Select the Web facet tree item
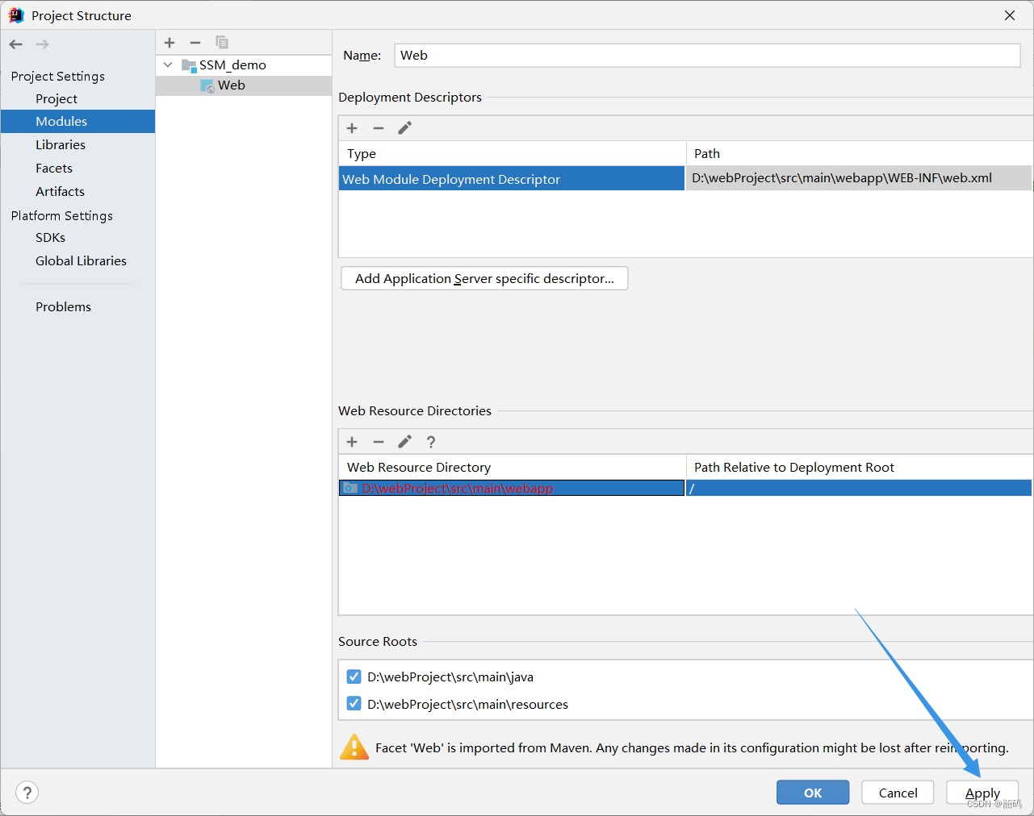Viewport: 1034px width, 816px height. (x=244, y=85)
